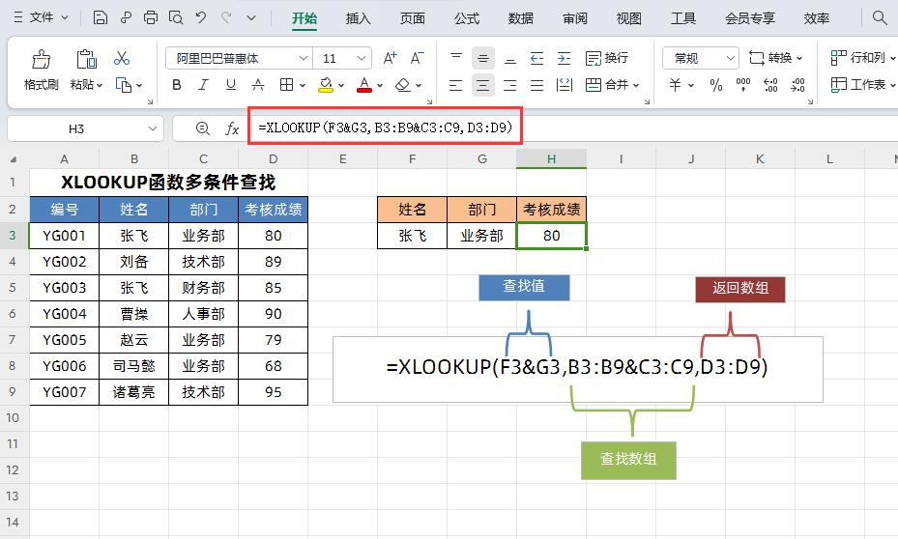Switch to the 视图 tab
898x539 pixels.
pyautogui.click(x=628, y=18)
